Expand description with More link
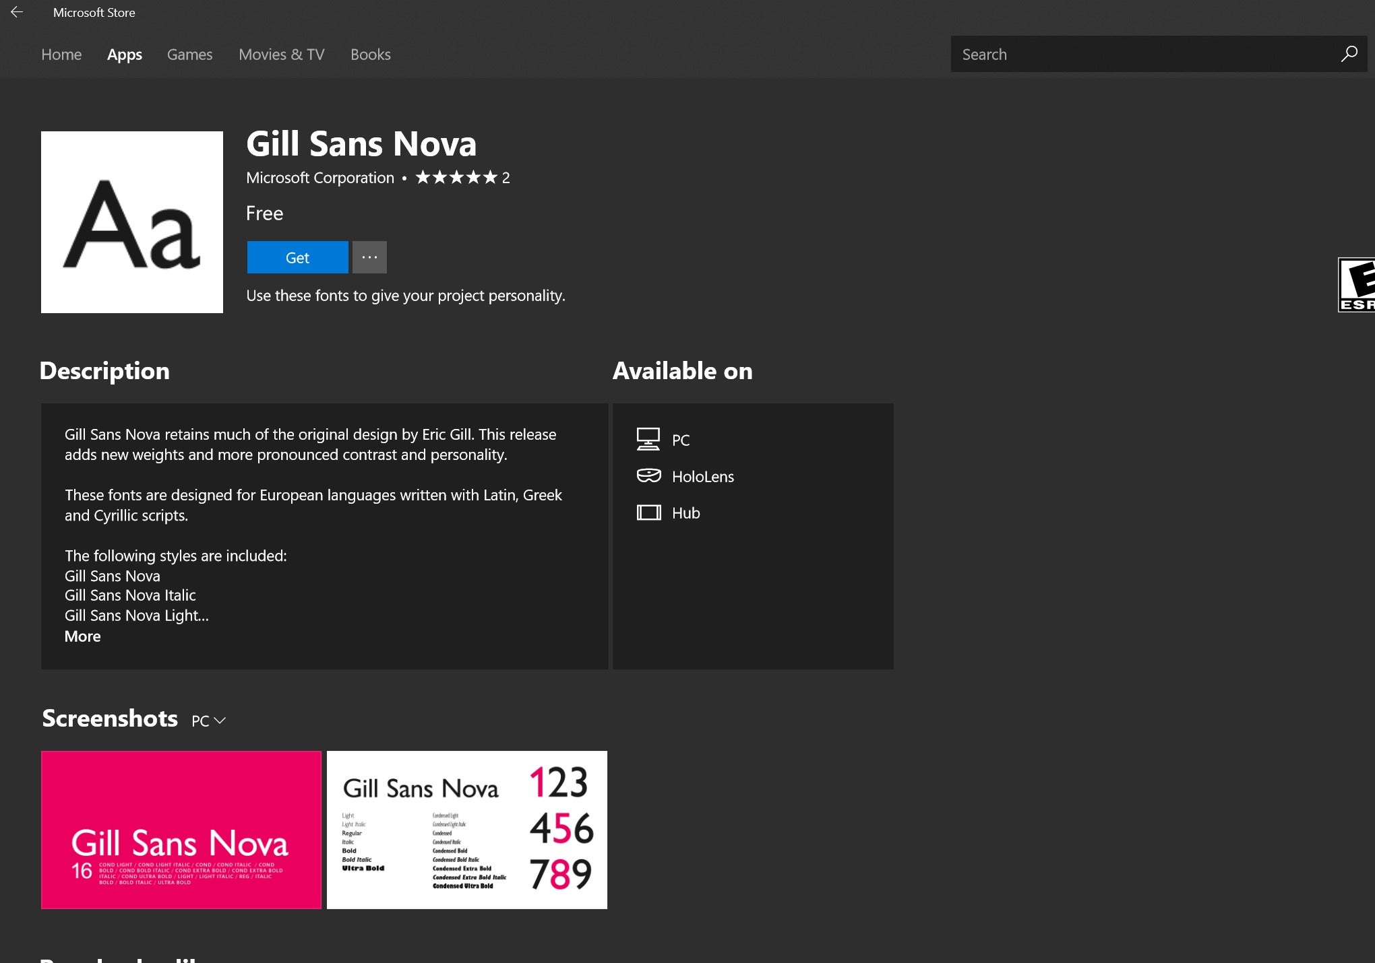The image size is (1375, 963). coord(82,636)
